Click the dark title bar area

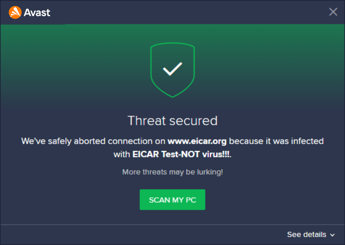[x=184, y=12]
